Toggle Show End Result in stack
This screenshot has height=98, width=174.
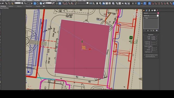tap(148, 30)
